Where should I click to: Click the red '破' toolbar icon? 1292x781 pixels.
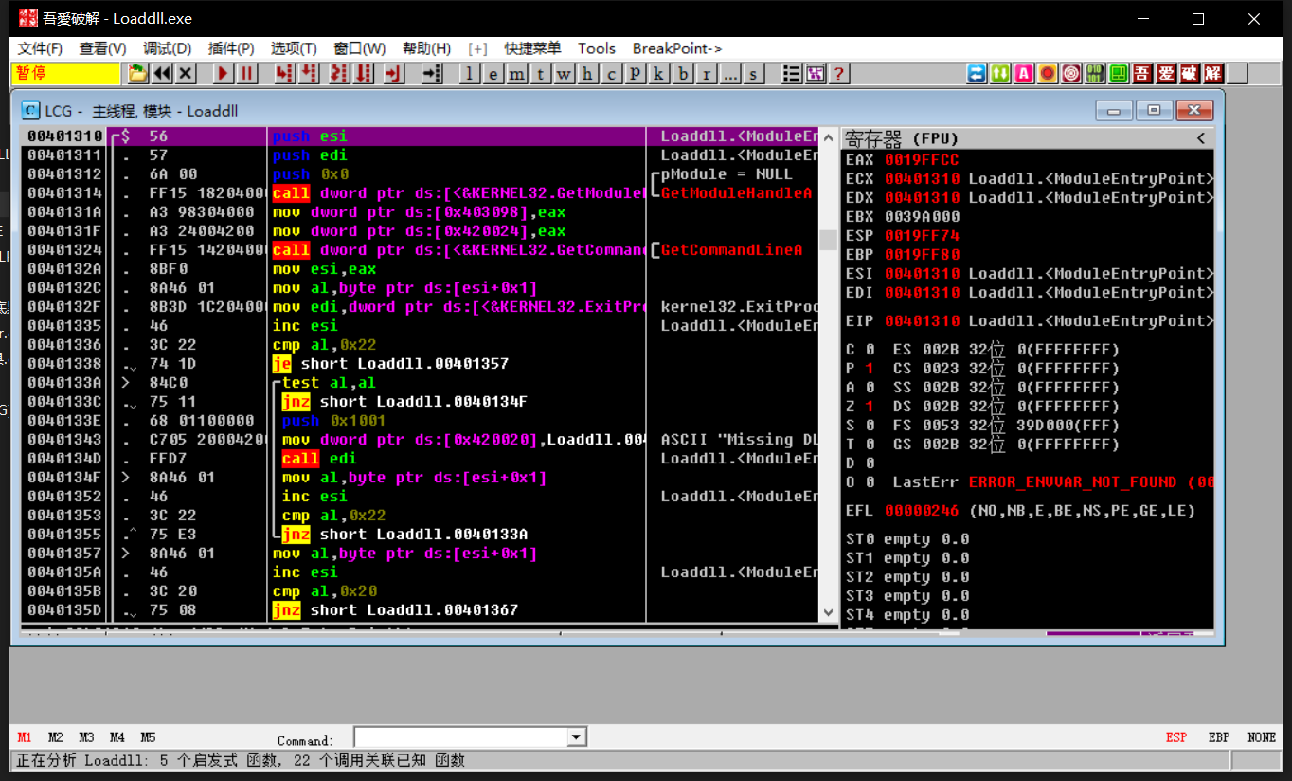coord(1190,73)
